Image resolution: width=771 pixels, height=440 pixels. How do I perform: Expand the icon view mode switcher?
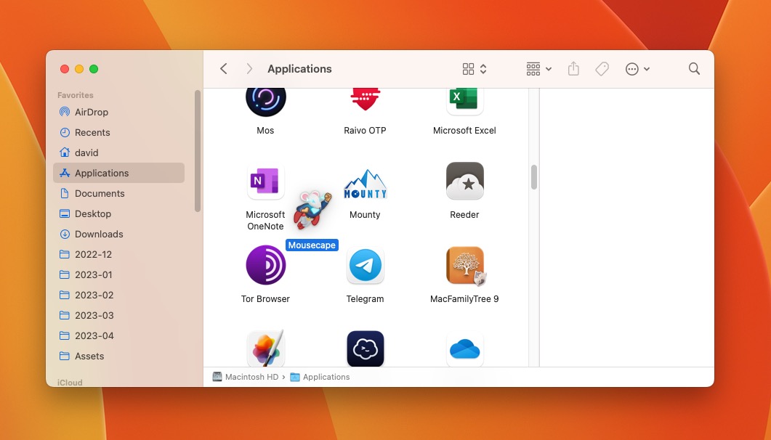[x=475, y=69]
